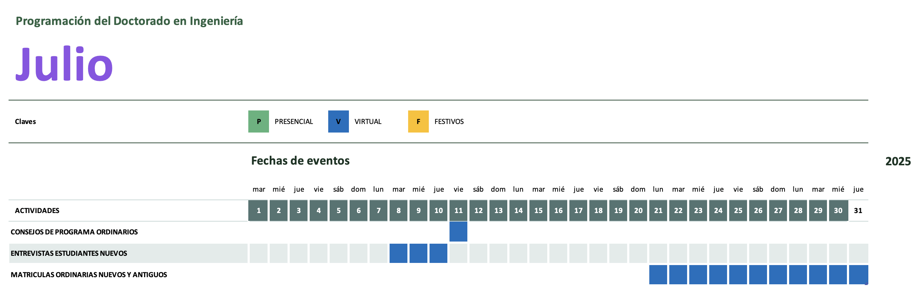
Task: Select the ACTIVIDADES header cell
Action: [37, 211]
